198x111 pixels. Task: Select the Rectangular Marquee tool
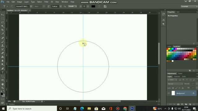coord(2,18)
